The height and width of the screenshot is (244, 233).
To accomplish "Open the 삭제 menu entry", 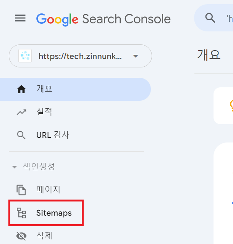I will pos(75,236).
